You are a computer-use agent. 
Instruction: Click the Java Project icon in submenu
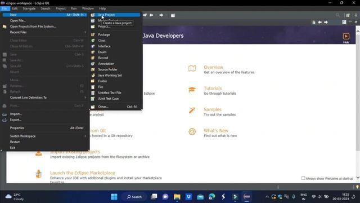[93, 15]
